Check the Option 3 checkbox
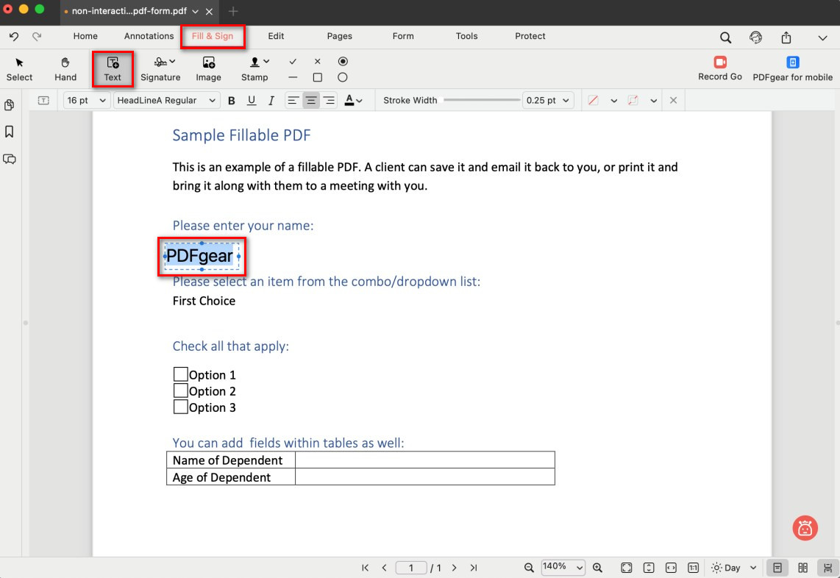Screen dimensions: 840x578 coord(180,407)
